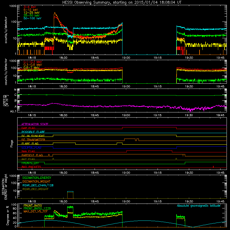Click the SAA_FLAG label
Image resolution: width=230 pixels, height=230 pixels.
click(28, 151)
